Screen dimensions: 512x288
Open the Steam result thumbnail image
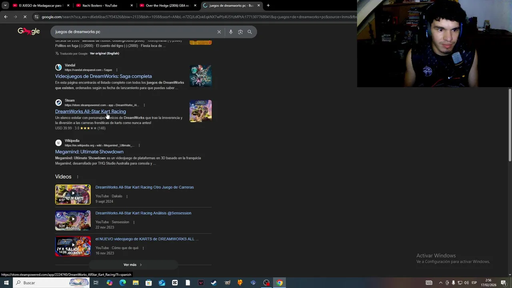tap(200, 111)
